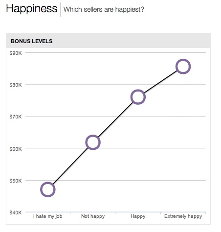This screenshot has height=232, width=221.
Task: Click the 'I hate my job' category label
Action: [48, 216]
